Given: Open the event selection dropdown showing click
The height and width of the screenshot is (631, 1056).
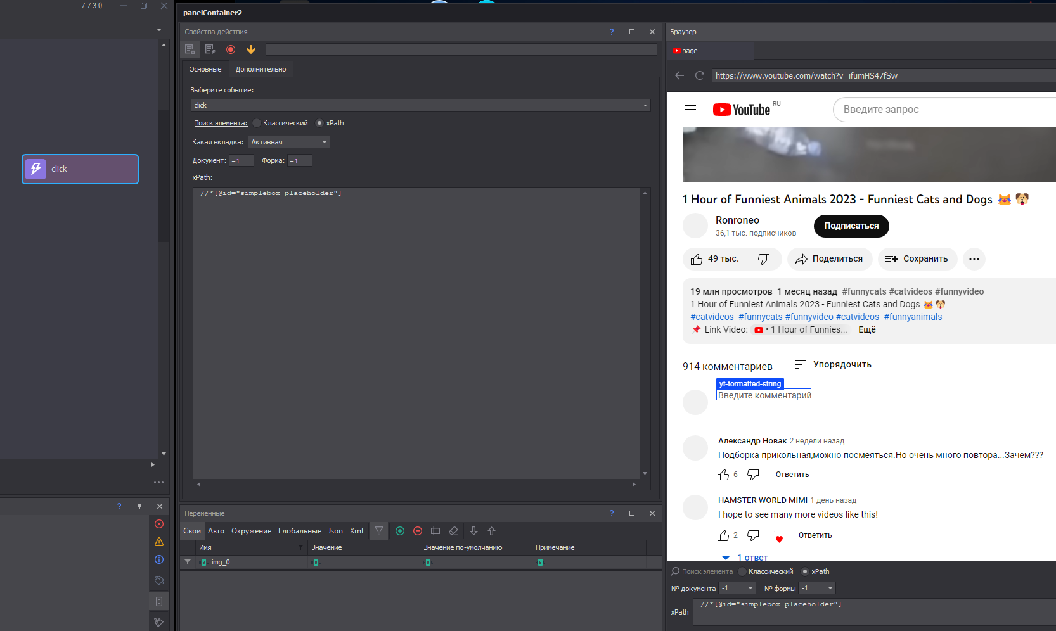Looking at the screenshot, I should tap(420, 105).
